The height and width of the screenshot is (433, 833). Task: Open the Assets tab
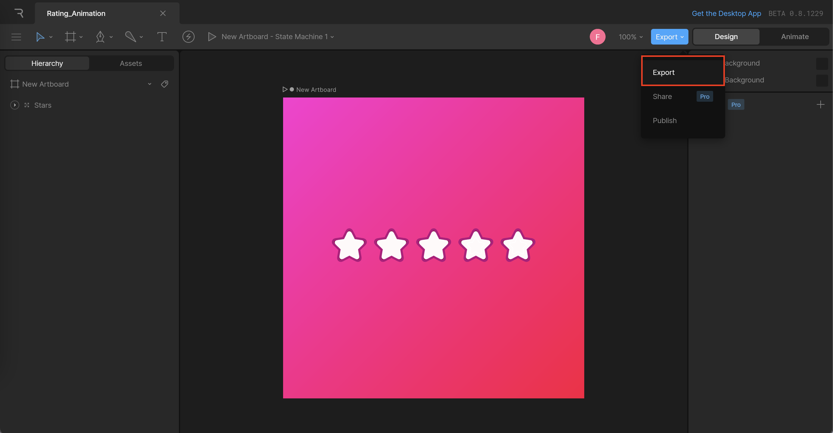131,63
